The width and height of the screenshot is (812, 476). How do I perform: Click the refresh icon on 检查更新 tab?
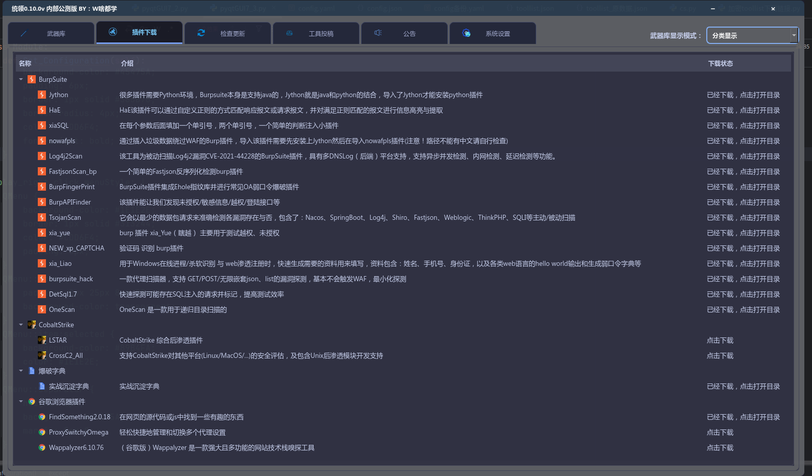point(201,33)
